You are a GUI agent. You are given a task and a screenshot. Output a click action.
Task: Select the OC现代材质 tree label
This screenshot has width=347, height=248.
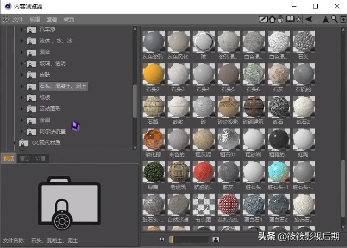(x=46, y=143)
